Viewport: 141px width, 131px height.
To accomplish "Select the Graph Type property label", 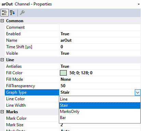I will pos(32,92).
